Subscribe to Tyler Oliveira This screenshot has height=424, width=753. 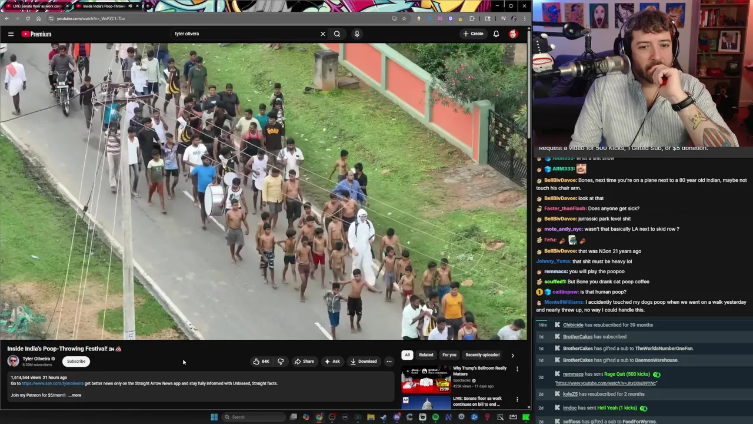click(76, 362)
